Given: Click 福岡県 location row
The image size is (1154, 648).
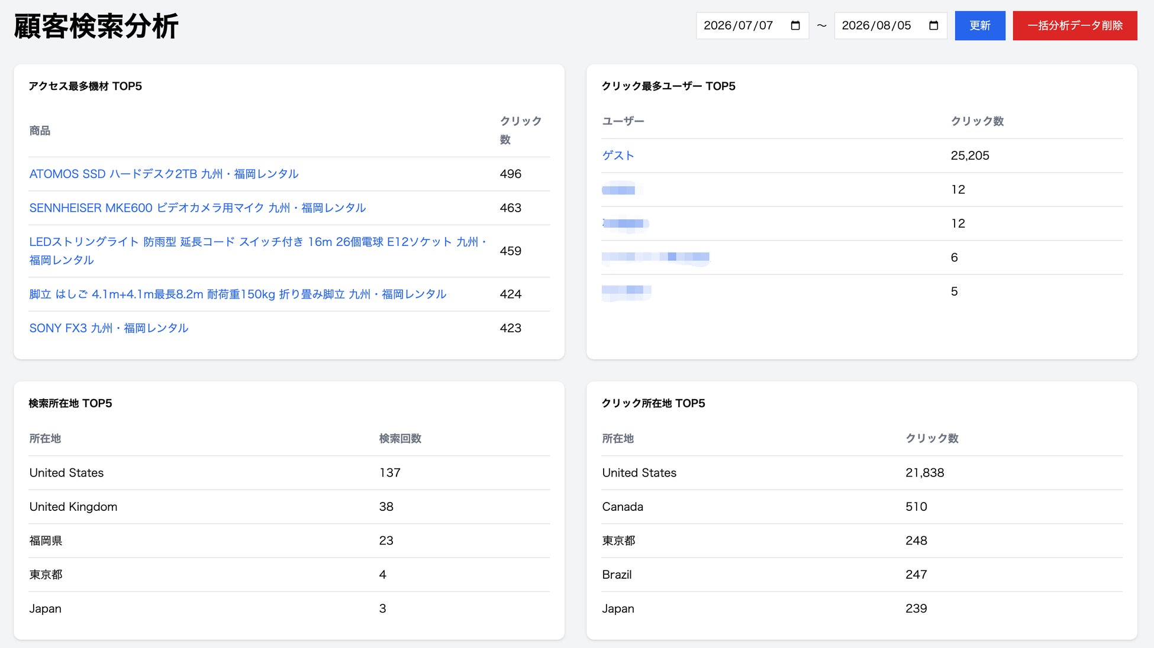Looking at the screenshot, I should [289, 540].
